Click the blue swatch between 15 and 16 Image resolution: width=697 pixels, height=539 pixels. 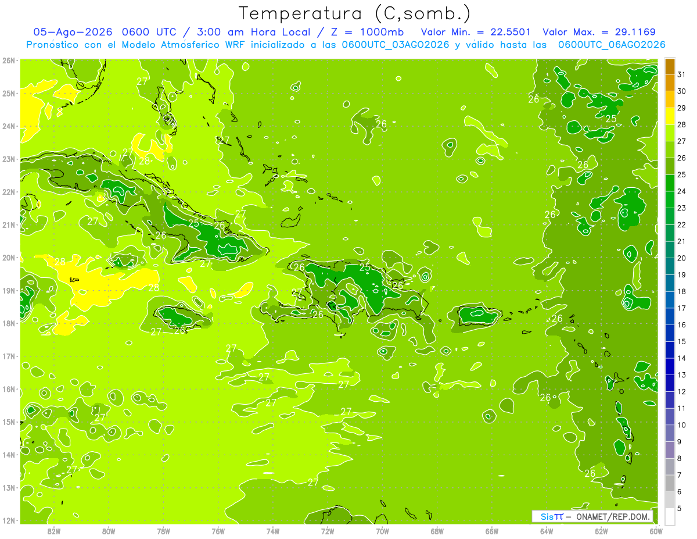[670, 333]
